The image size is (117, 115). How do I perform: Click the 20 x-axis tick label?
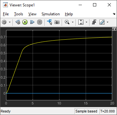click(112, 103)
